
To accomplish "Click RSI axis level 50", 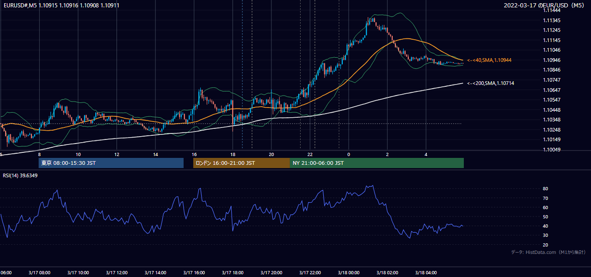I will point(546,217).
